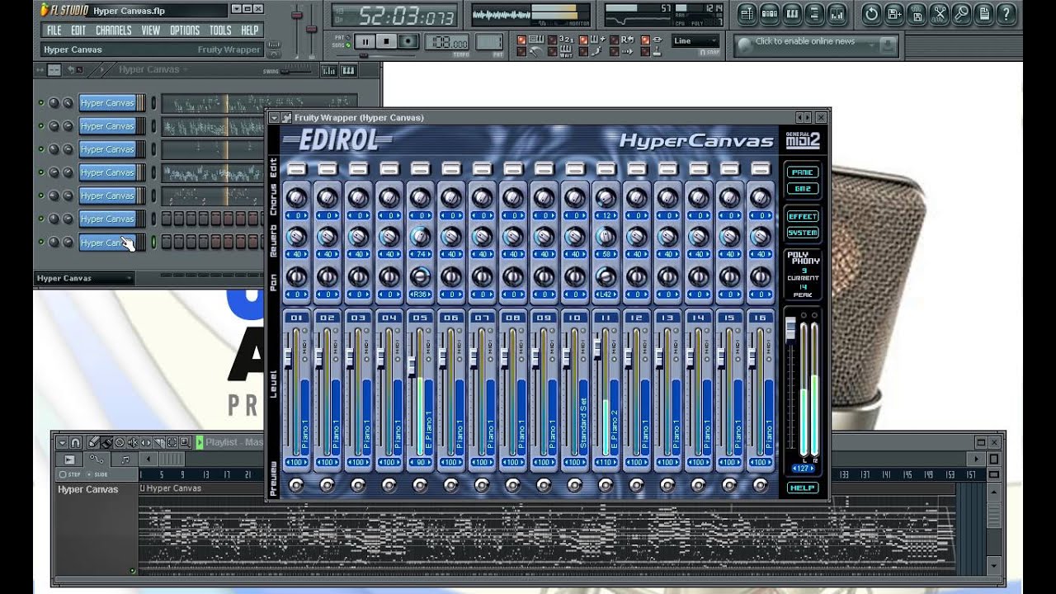
Task: Open the audio editor scissors icon
Action: (940, 13)
